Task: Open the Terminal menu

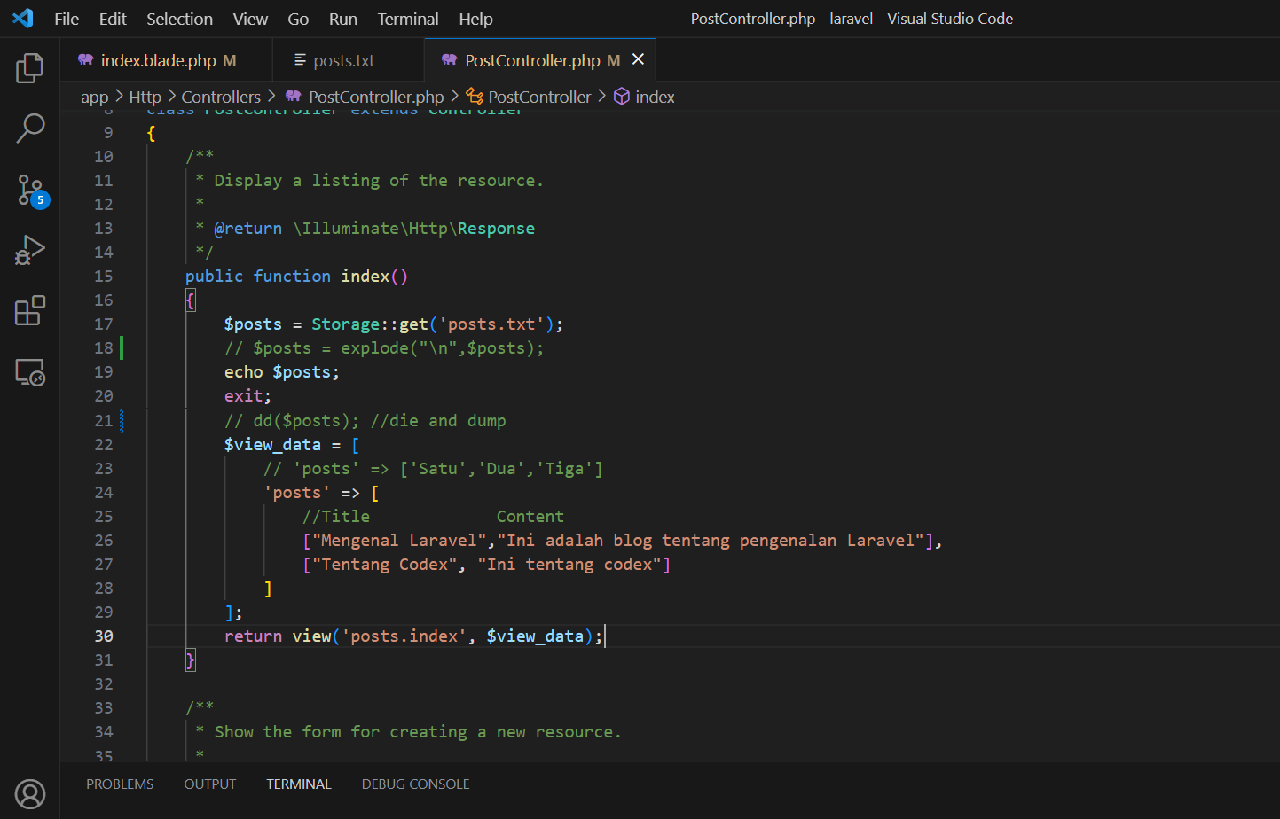Action: tap(408, 19)
